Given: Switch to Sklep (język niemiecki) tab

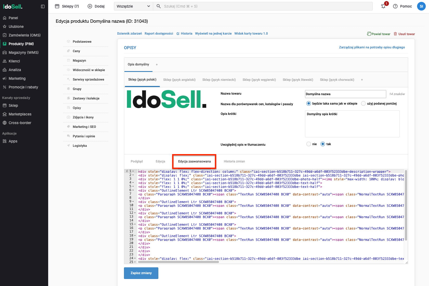Looking at the screenshot, I should click(x=219, y=80).
